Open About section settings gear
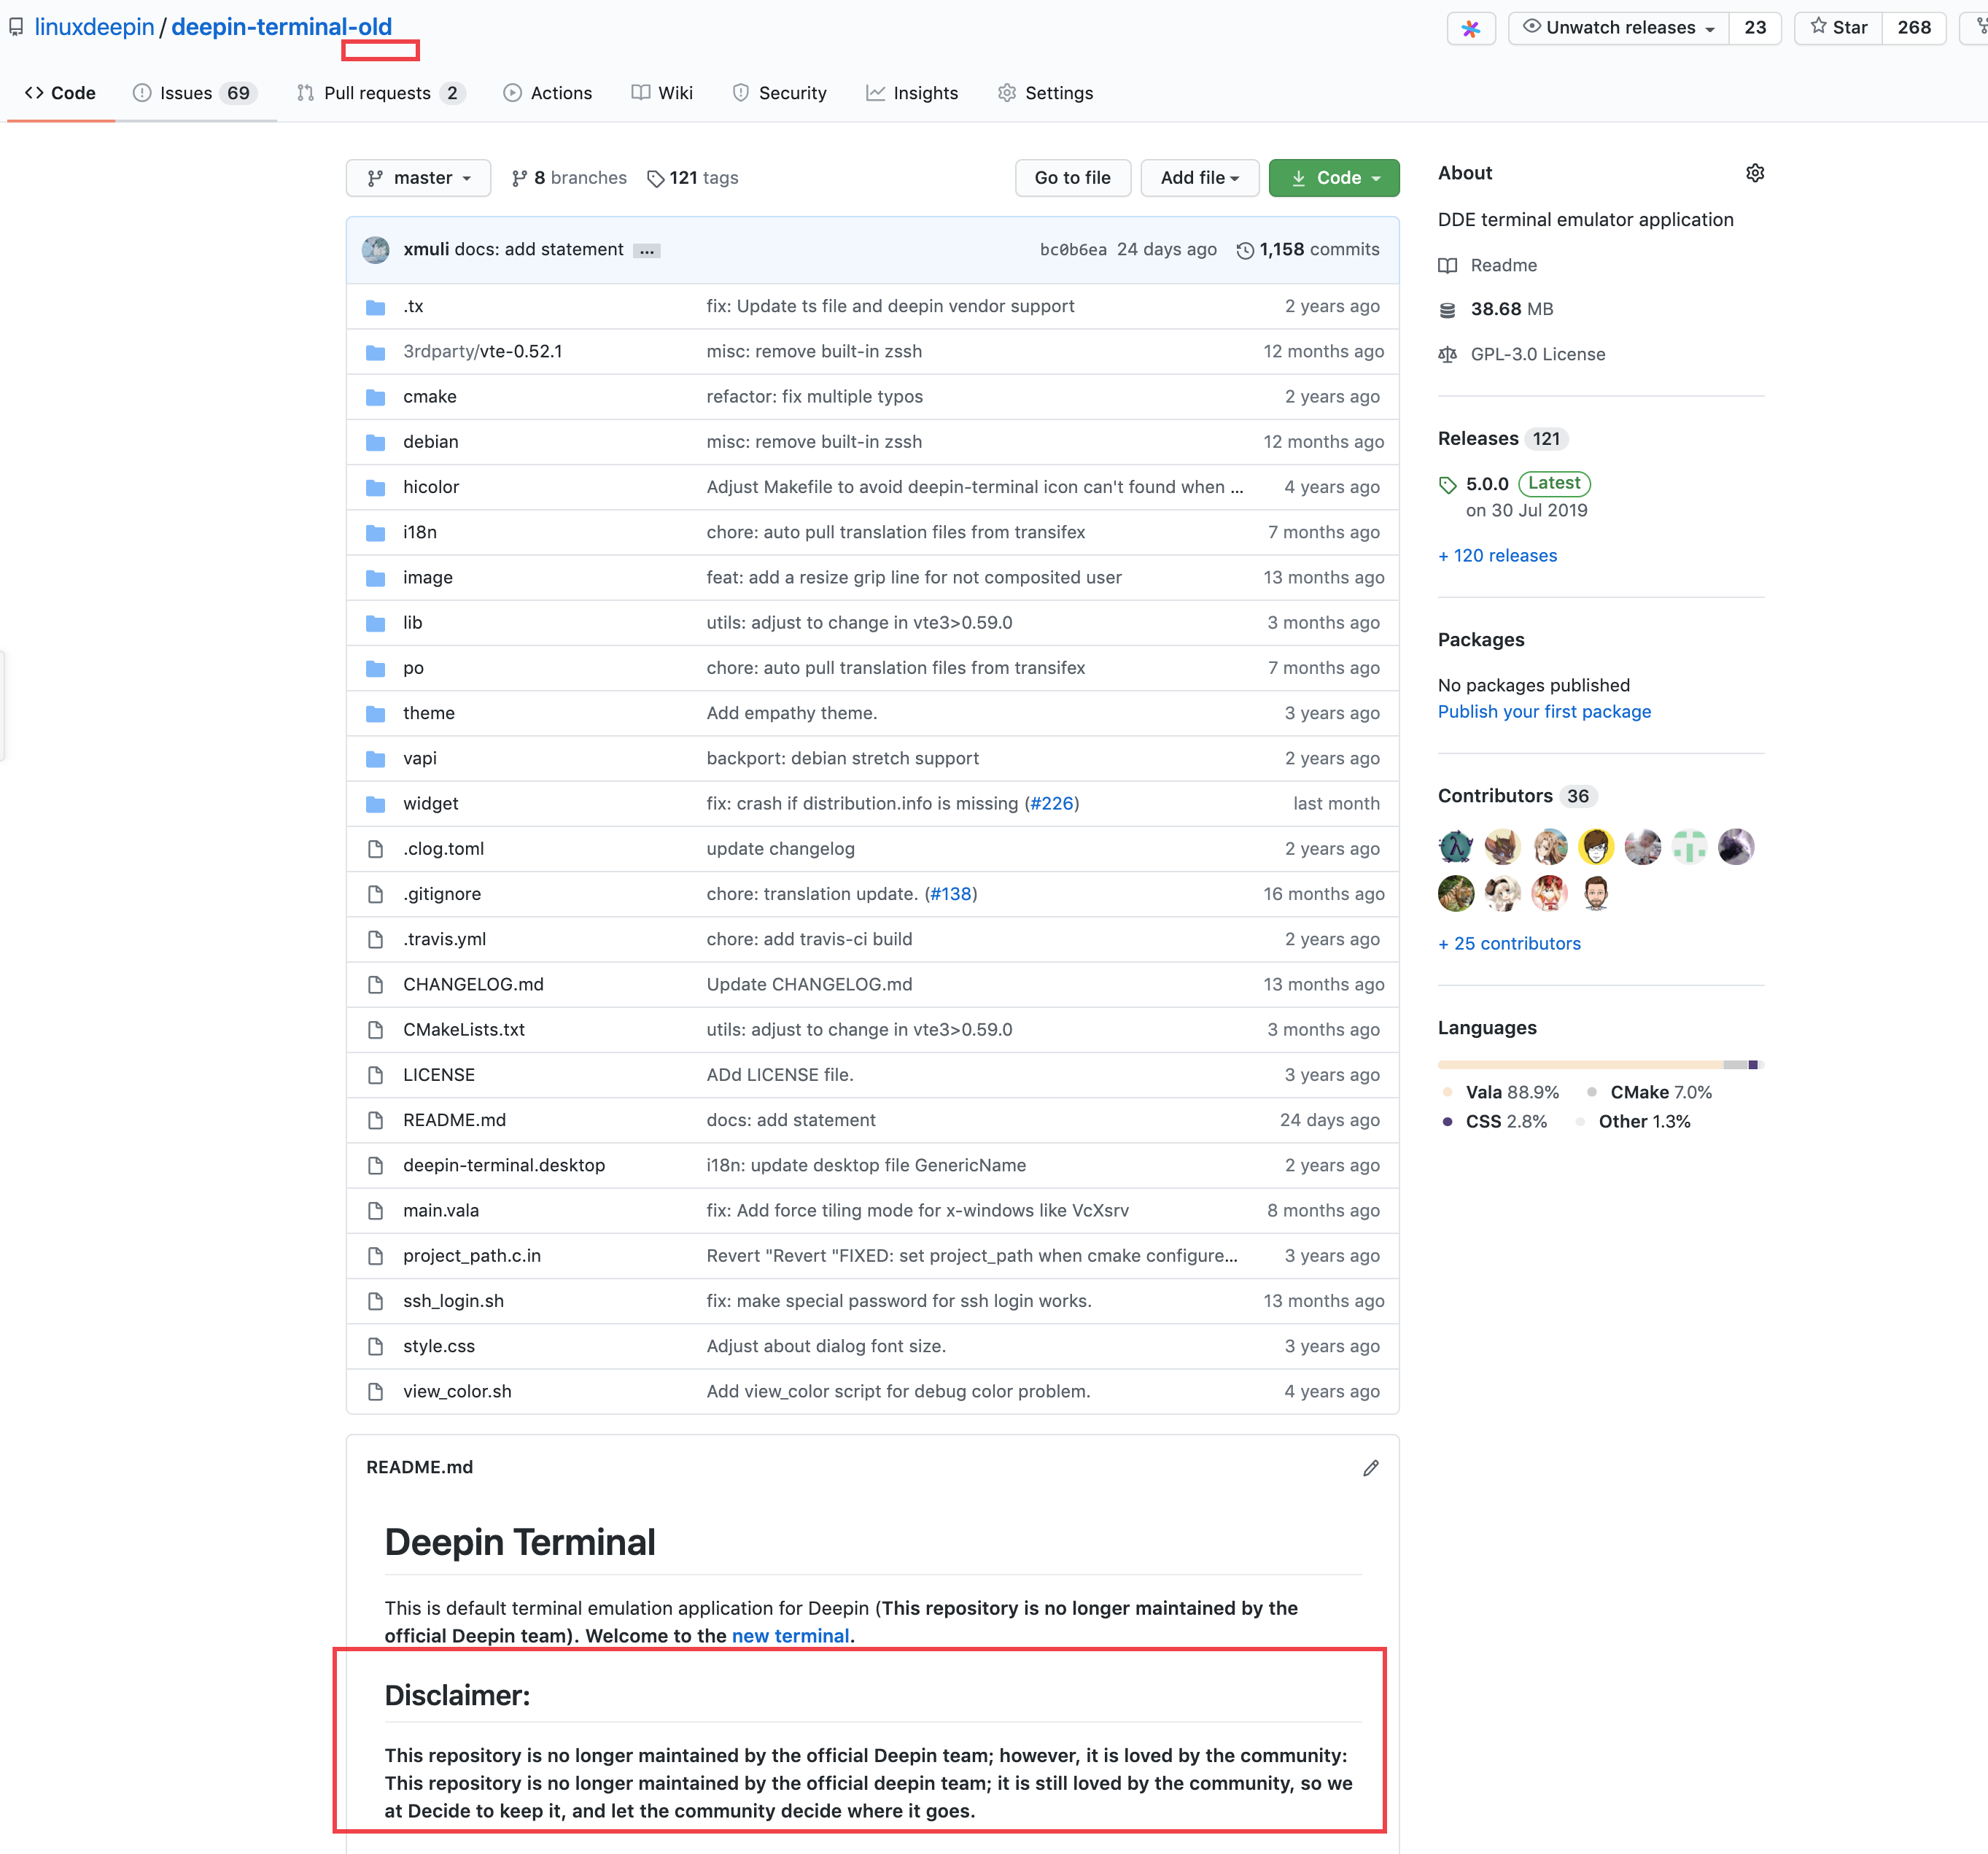Viewport: 1988px width, 1854px height. click(x=1756, y=172)
